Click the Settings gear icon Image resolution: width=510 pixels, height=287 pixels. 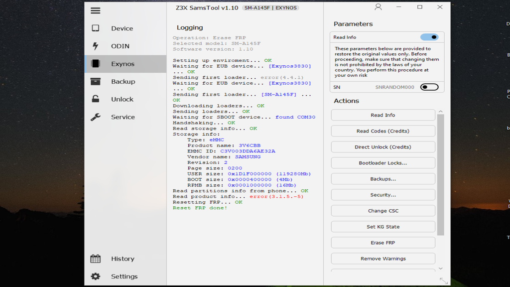(95, 276)
